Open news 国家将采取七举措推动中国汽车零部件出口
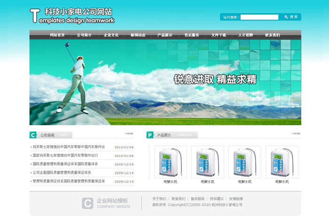The image size is (329, 216). coord(65,155)
